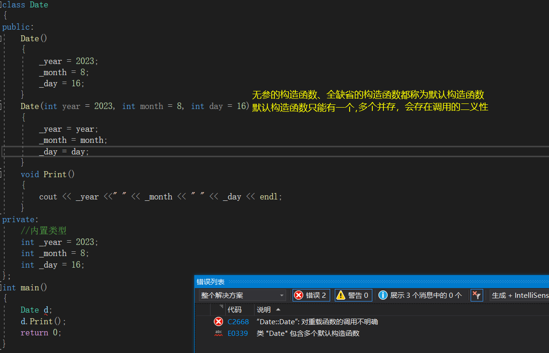Viewport: 549px width, 353px height.
Task: Toggle the 展示 3 个消息中的 0 个 filter
Action: click(x=421, y=295)
